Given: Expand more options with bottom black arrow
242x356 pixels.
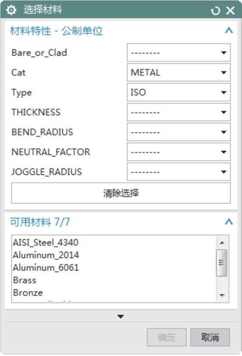Looking at the screenshot, I should [x=121, y=316].
